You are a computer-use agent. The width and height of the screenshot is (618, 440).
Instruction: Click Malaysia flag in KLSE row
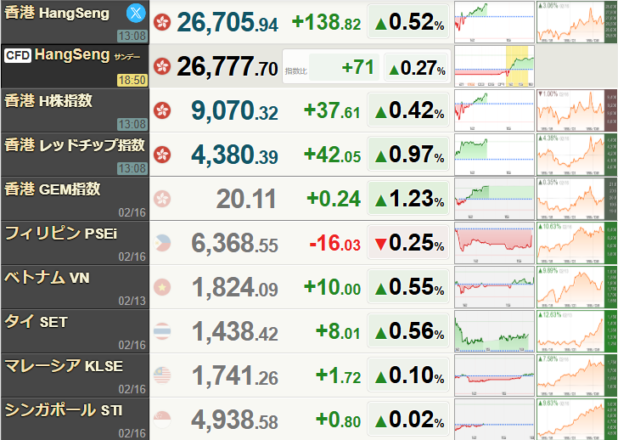point(162,375)
